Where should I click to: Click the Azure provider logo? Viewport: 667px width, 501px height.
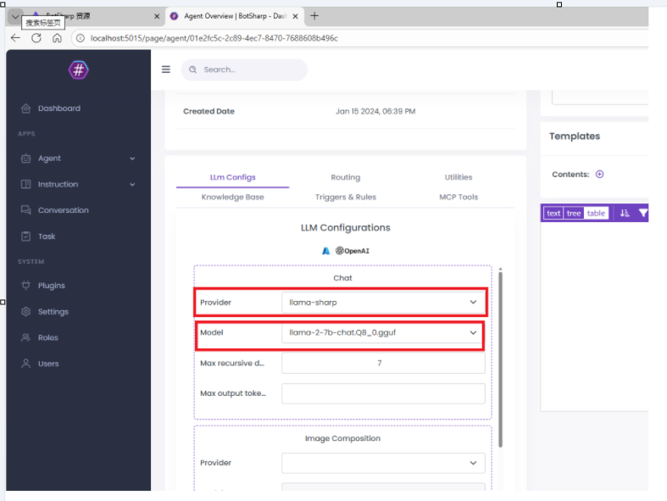(325, 251)
